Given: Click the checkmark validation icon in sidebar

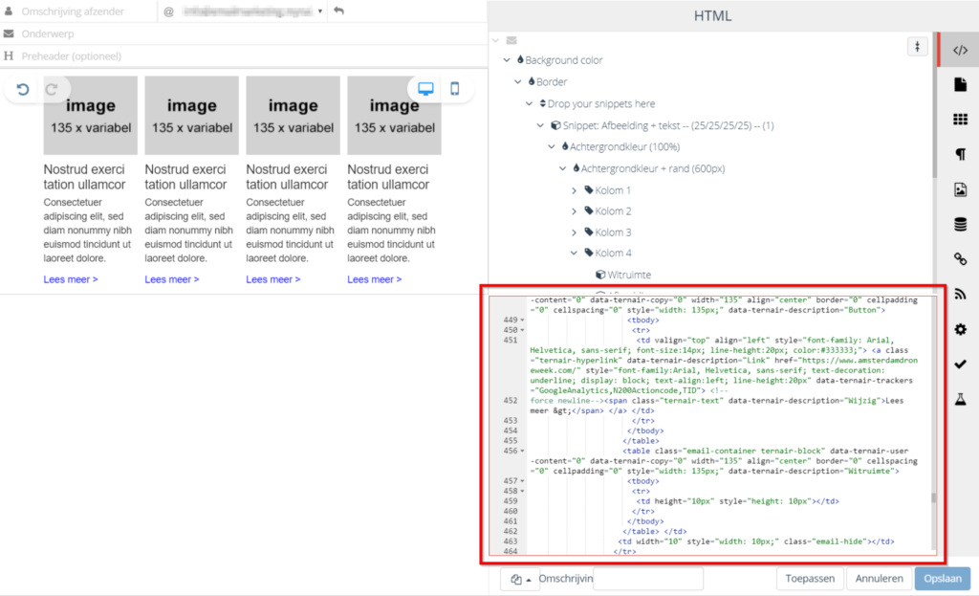Looking at the screenshot, I should pyautogui.click(x=960, y=364).
